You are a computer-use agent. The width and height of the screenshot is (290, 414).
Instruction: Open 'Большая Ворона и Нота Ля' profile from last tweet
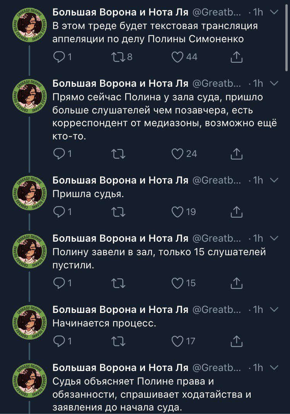(x=120, y=368)
